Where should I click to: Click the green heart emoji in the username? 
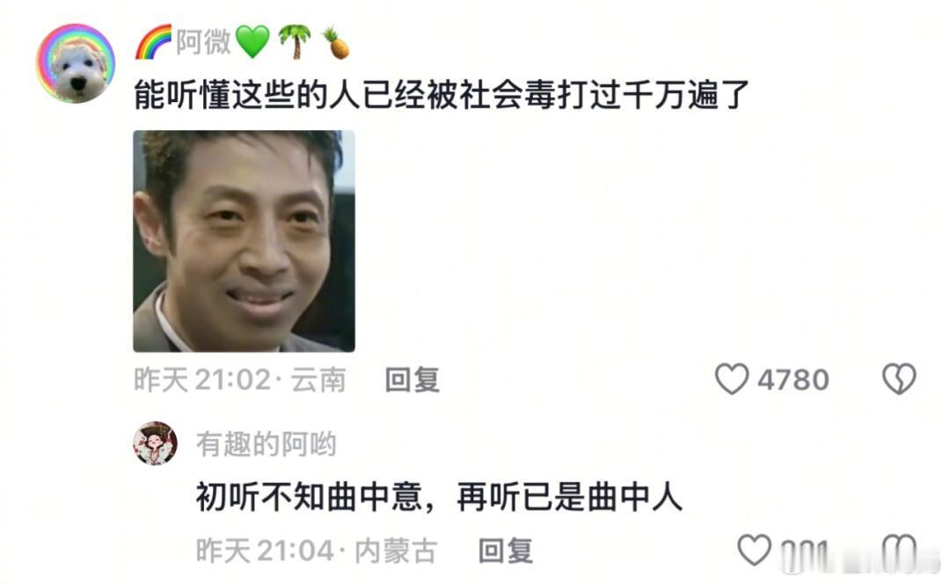252,42
